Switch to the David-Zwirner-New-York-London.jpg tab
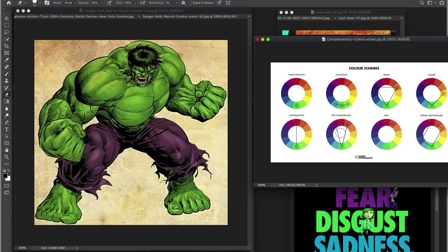The width and height of the screenshot is (448, 252). 74,16
